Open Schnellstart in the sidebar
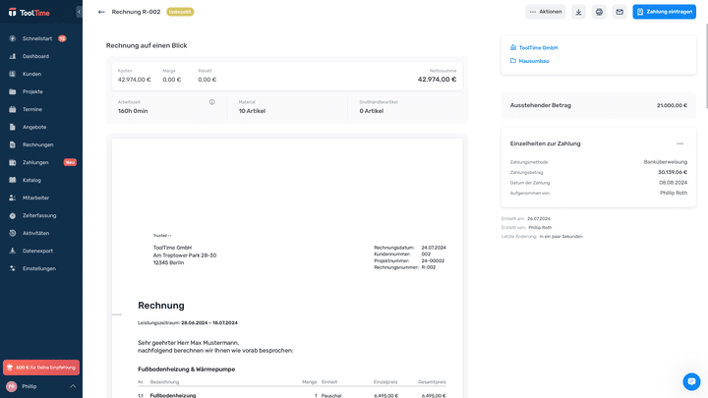This screenshot has height=398, width=708. (x=37, y=38)
